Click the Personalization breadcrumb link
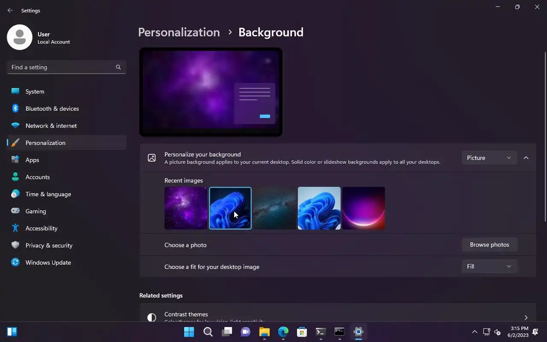The image size is (547, 342). 179,32
